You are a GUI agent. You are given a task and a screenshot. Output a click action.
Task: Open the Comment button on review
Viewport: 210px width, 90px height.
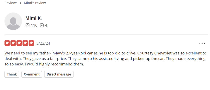(x=32, y=74)
